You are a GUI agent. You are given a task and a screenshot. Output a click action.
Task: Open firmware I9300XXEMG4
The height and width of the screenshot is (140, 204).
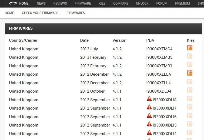[x=159, y=49]
